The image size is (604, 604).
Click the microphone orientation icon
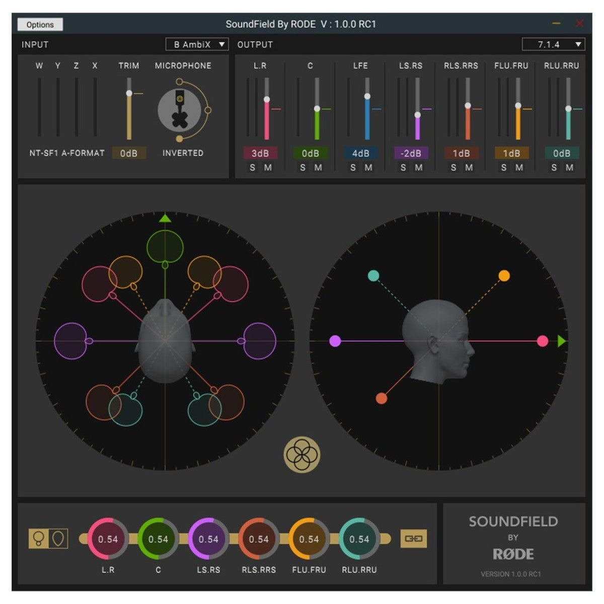(180, 111)
